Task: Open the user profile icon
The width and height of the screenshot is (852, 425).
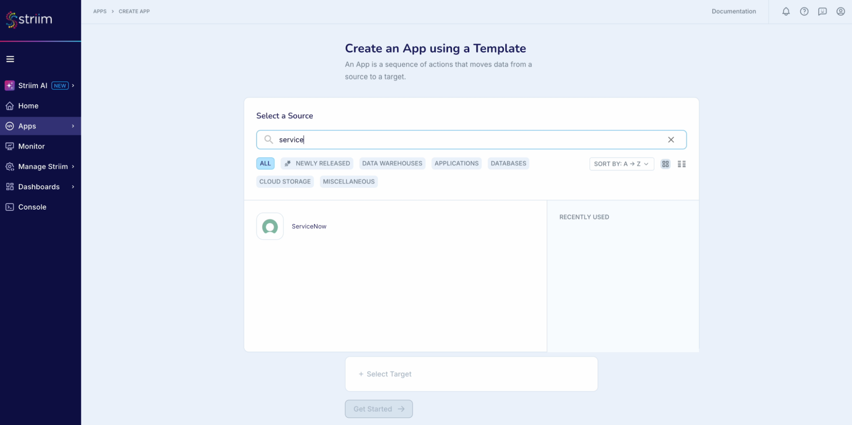Action: click(x=840, y=11)
